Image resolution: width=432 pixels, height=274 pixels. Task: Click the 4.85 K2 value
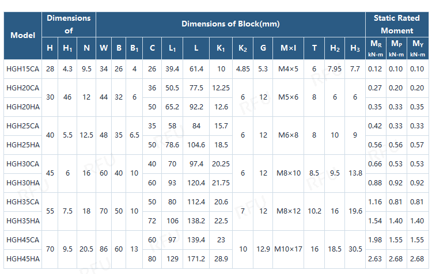coord(242,68)
